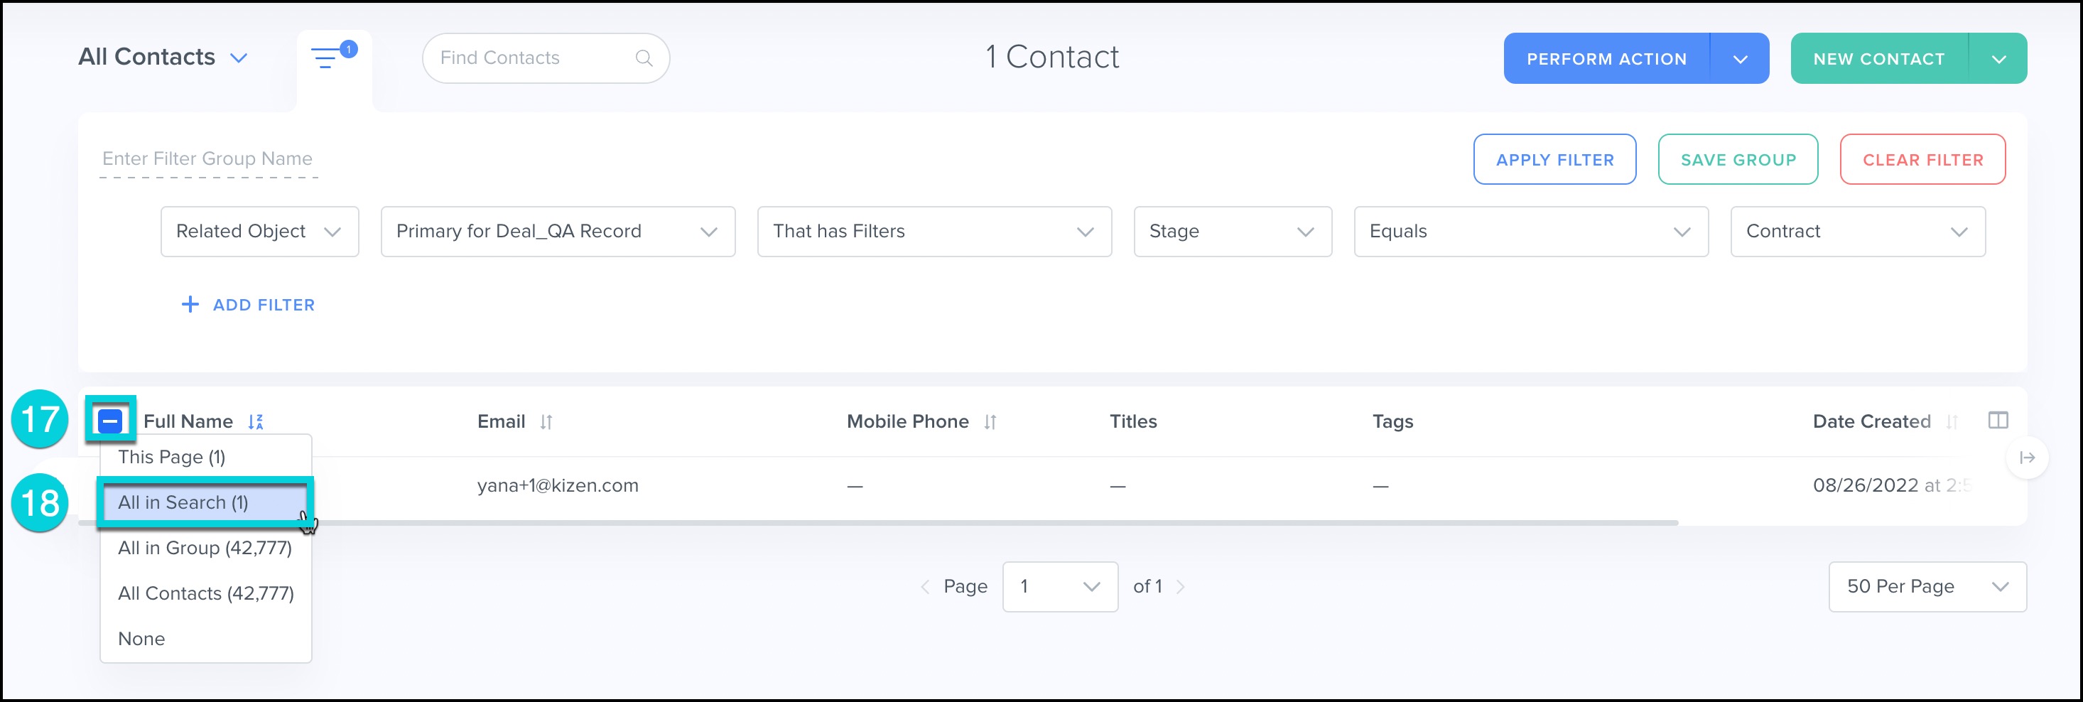
Task: Click the Apply Filter button
Action: click(x=1554, y=159)
